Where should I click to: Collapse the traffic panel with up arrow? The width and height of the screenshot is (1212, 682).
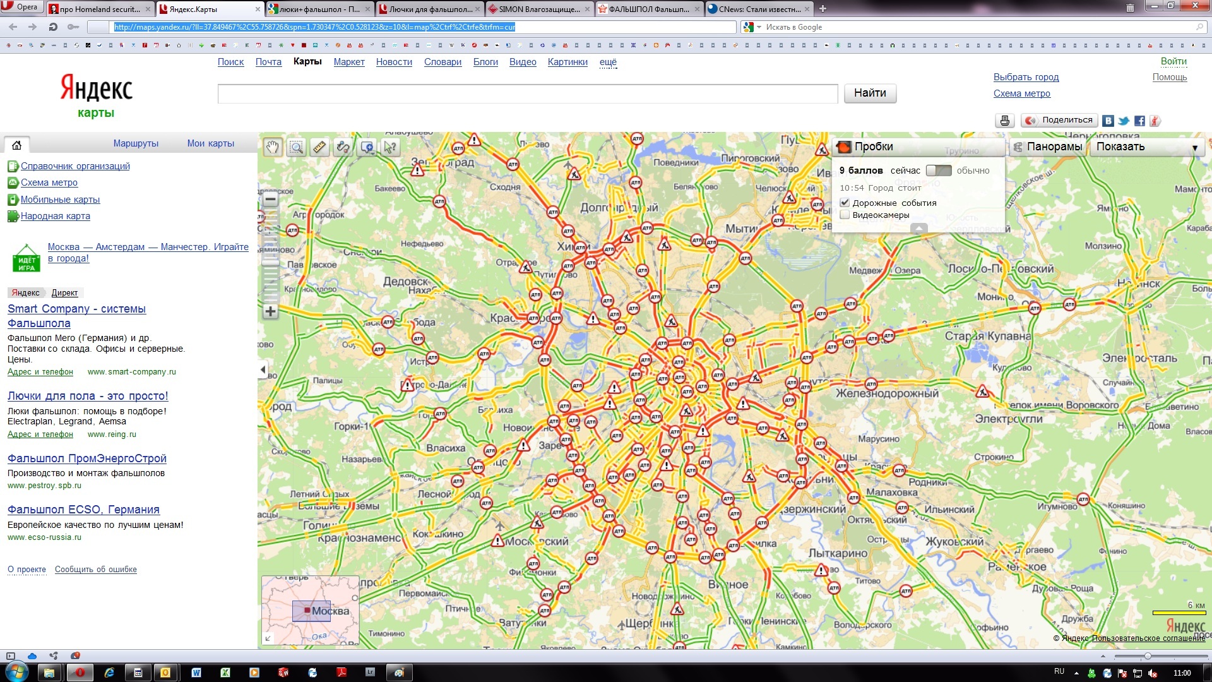click(x=919, y=228)
